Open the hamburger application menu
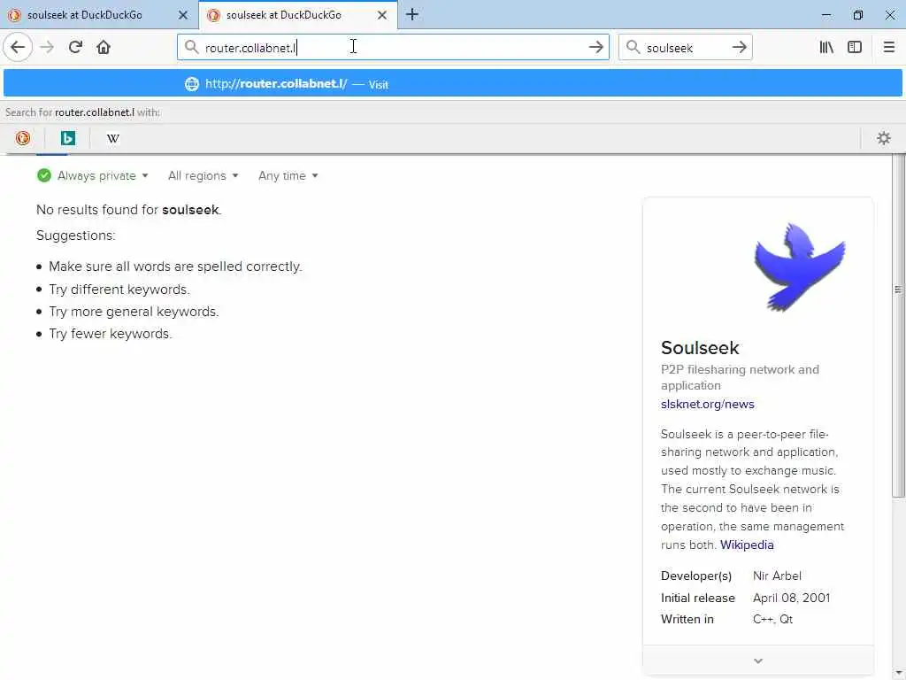 coord(889,47)
